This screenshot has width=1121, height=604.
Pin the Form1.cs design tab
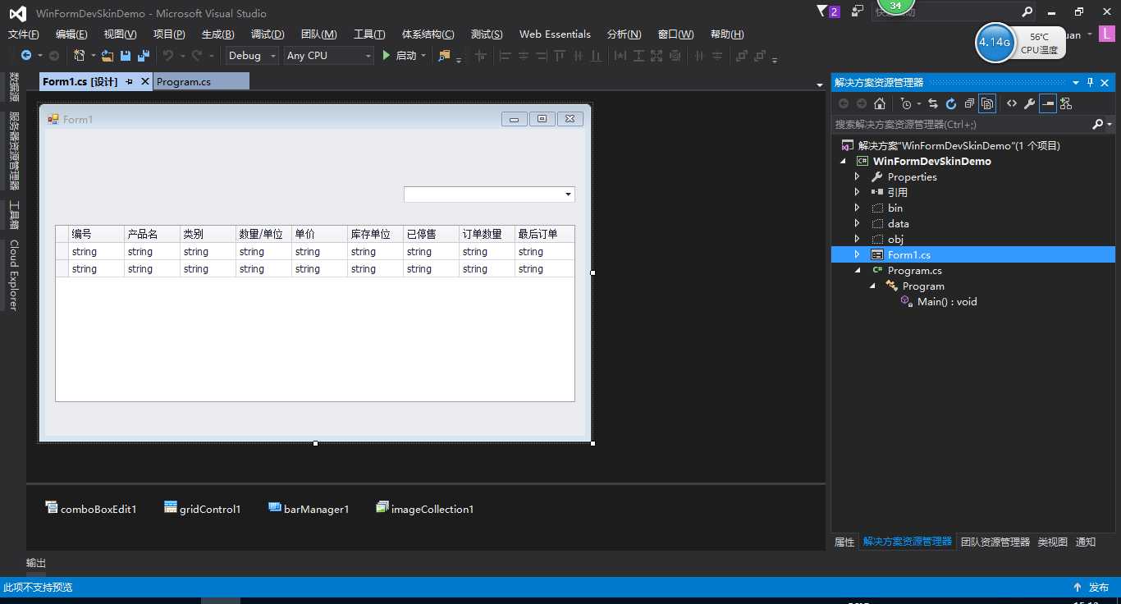pos(130,82)
